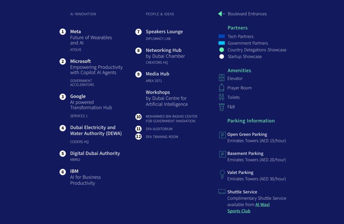Click the IBM title text
The width and height of the screenshot is (344, 224).
pos(74,171)
